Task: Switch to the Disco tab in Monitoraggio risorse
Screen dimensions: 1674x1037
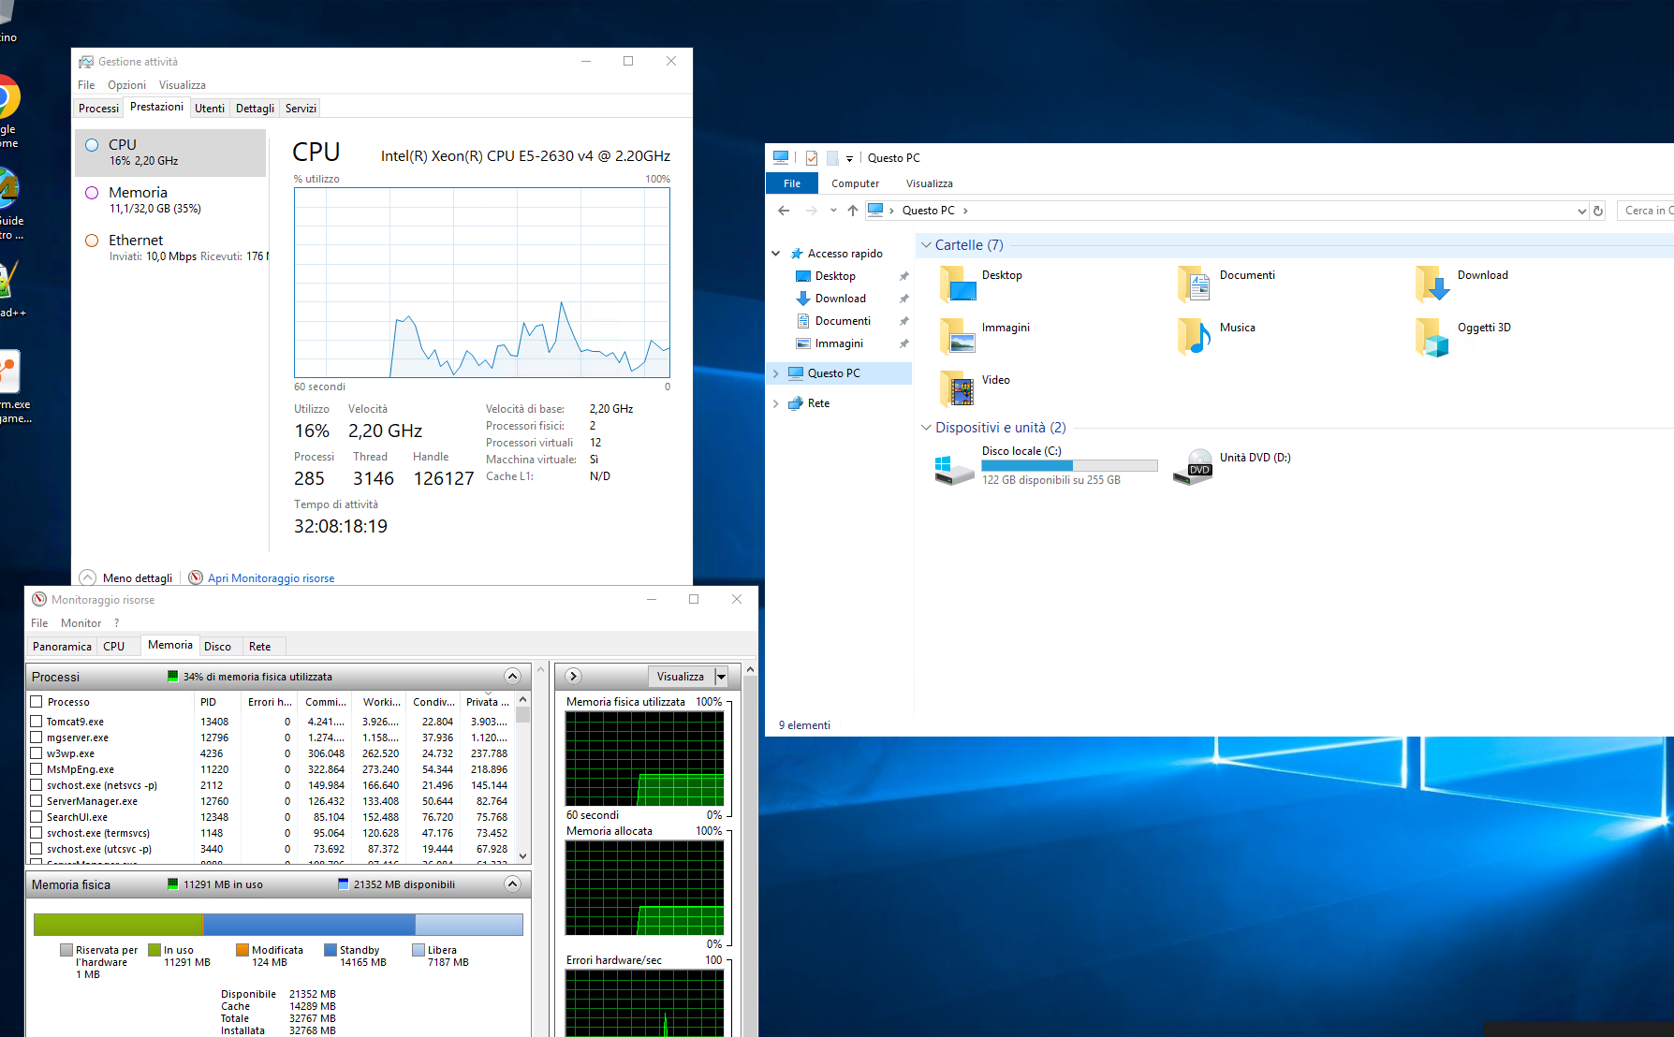Action: [217, 647]
